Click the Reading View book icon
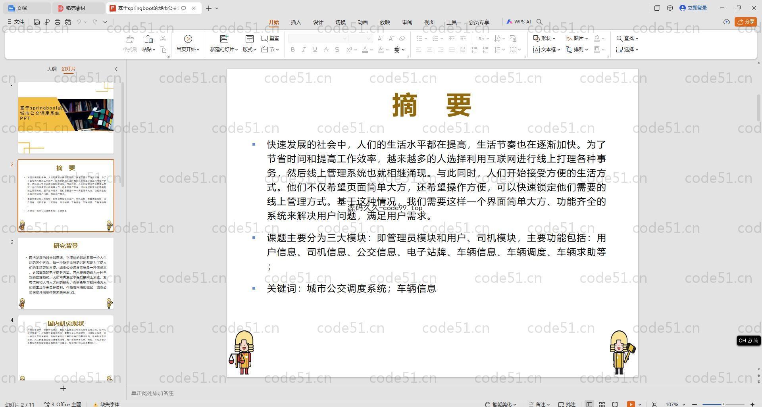The width and height of the screenshot is (762, 407). click(615, 404)
